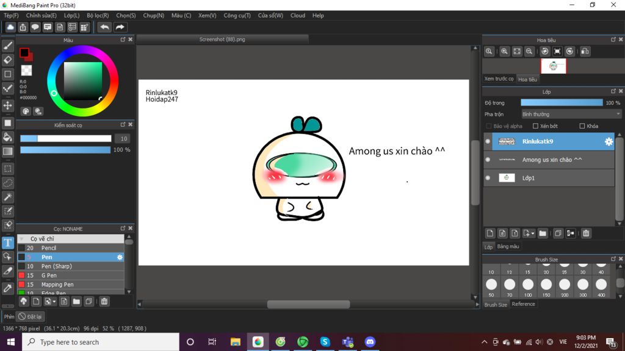The image size is (625, 351).
Task: Open the Bộ lọc(R) menu
Action: pos(98,15)
